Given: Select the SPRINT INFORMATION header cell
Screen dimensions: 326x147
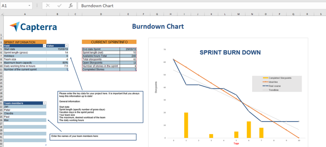Looking at the screenshot, I should tap(25, 42).
